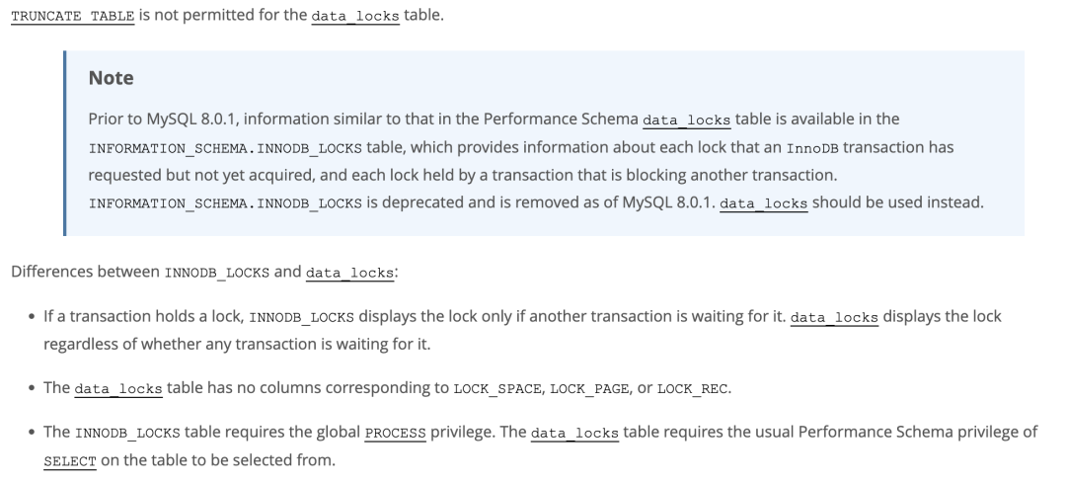Open the SELECT statement link
Image resolution: width=1066 pixels, height=483 pixels.
pos(70,461)
